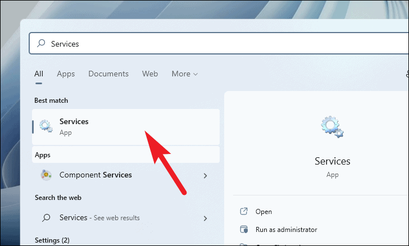Click Open in the preview pane
This screenshot has height=246, width=409.
tap(263, 212)
